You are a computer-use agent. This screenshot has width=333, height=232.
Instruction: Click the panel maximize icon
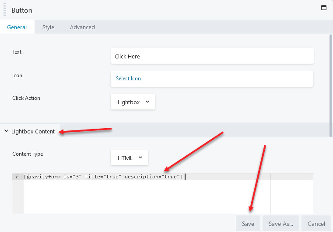323,8
